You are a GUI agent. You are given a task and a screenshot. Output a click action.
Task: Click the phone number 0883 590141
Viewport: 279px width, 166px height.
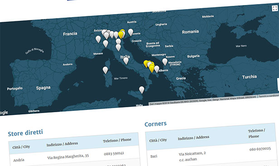click(x=114, y=153)
